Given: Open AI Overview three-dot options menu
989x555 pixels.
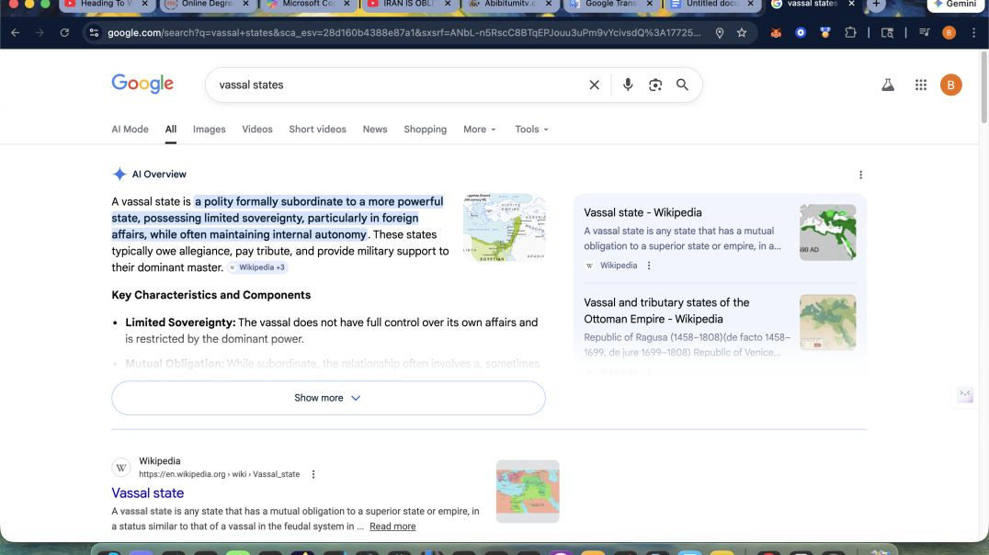Looking at the screenshot, I should 860,175.
